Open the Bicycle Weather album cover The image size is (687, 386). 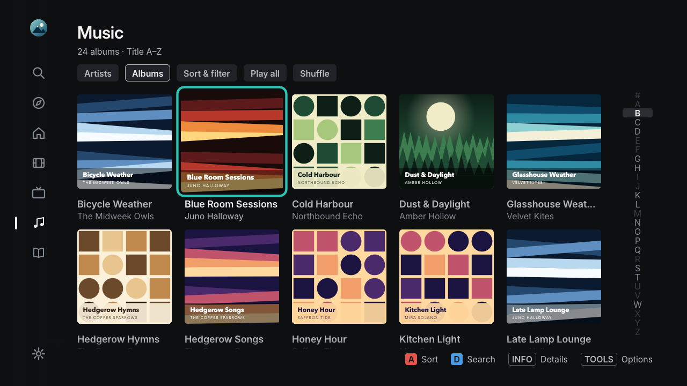coord(125,142)
